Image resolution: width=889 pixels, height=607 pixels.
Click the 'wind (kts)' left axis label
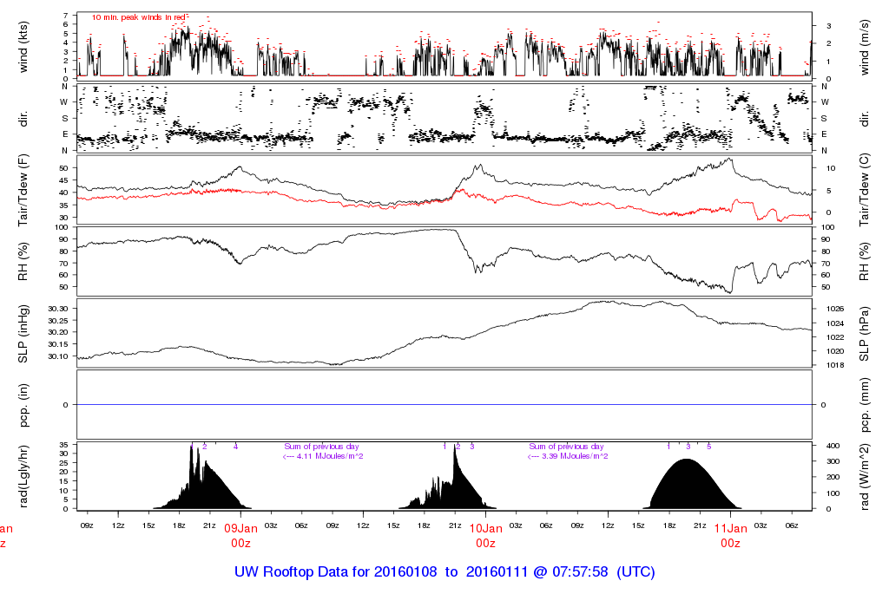pyautogui.click(x=23, y=45)
